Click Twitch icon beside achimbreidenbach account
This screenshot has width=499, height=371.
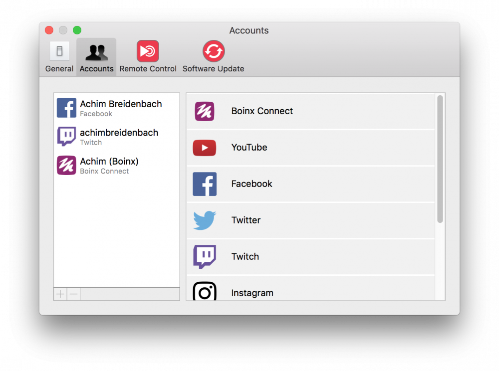click(x=66, y=136)
